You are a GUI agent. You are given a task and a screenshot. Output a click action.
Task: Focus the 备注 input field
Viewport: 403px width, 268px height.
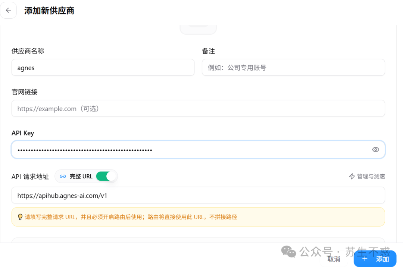(293, 68)
